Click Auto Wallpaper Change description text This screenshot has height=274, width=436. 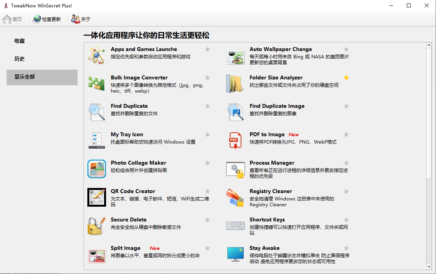(299, 60)
